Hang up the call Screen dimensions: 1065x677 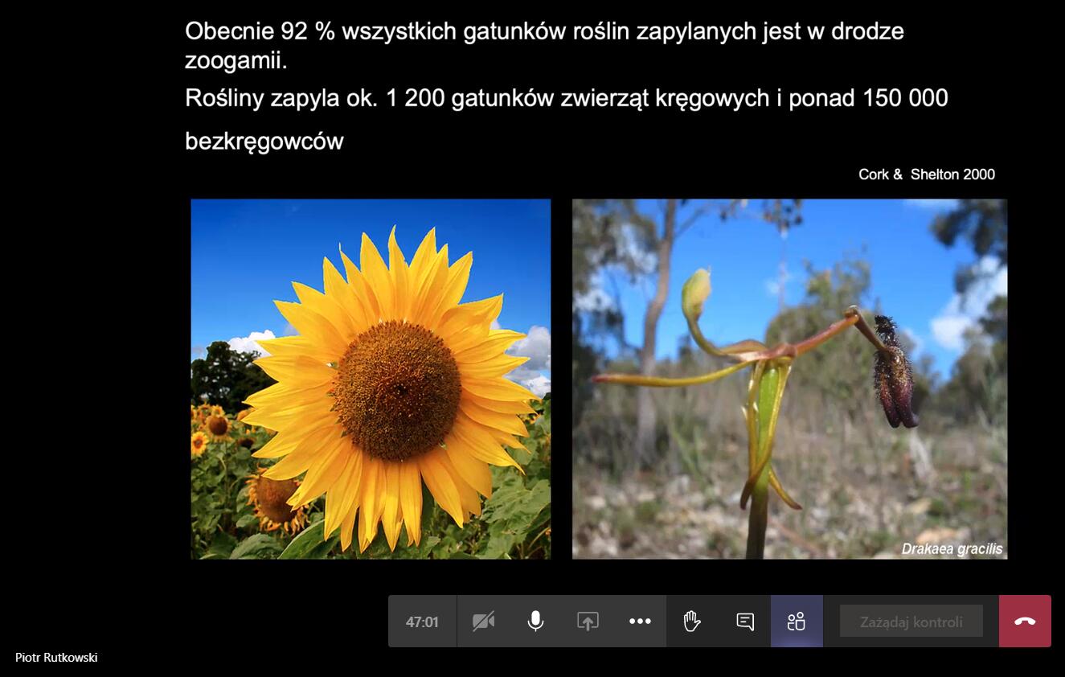pos(1025,622)
